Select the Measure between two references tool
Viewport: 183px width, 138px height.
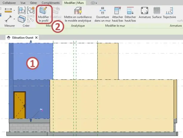tap(8, 19)
